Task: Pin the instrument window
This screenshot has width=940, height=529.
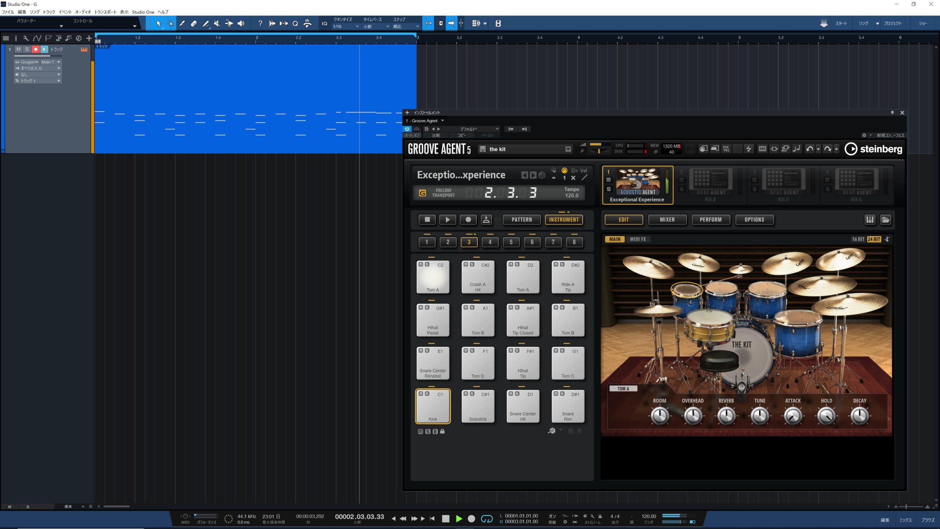Action: point(892,113)
